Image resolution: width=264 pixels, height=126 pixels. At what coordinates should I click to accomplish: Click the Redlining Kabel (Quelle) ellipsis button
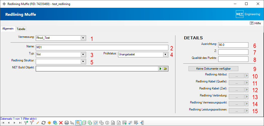click(237, 83)
